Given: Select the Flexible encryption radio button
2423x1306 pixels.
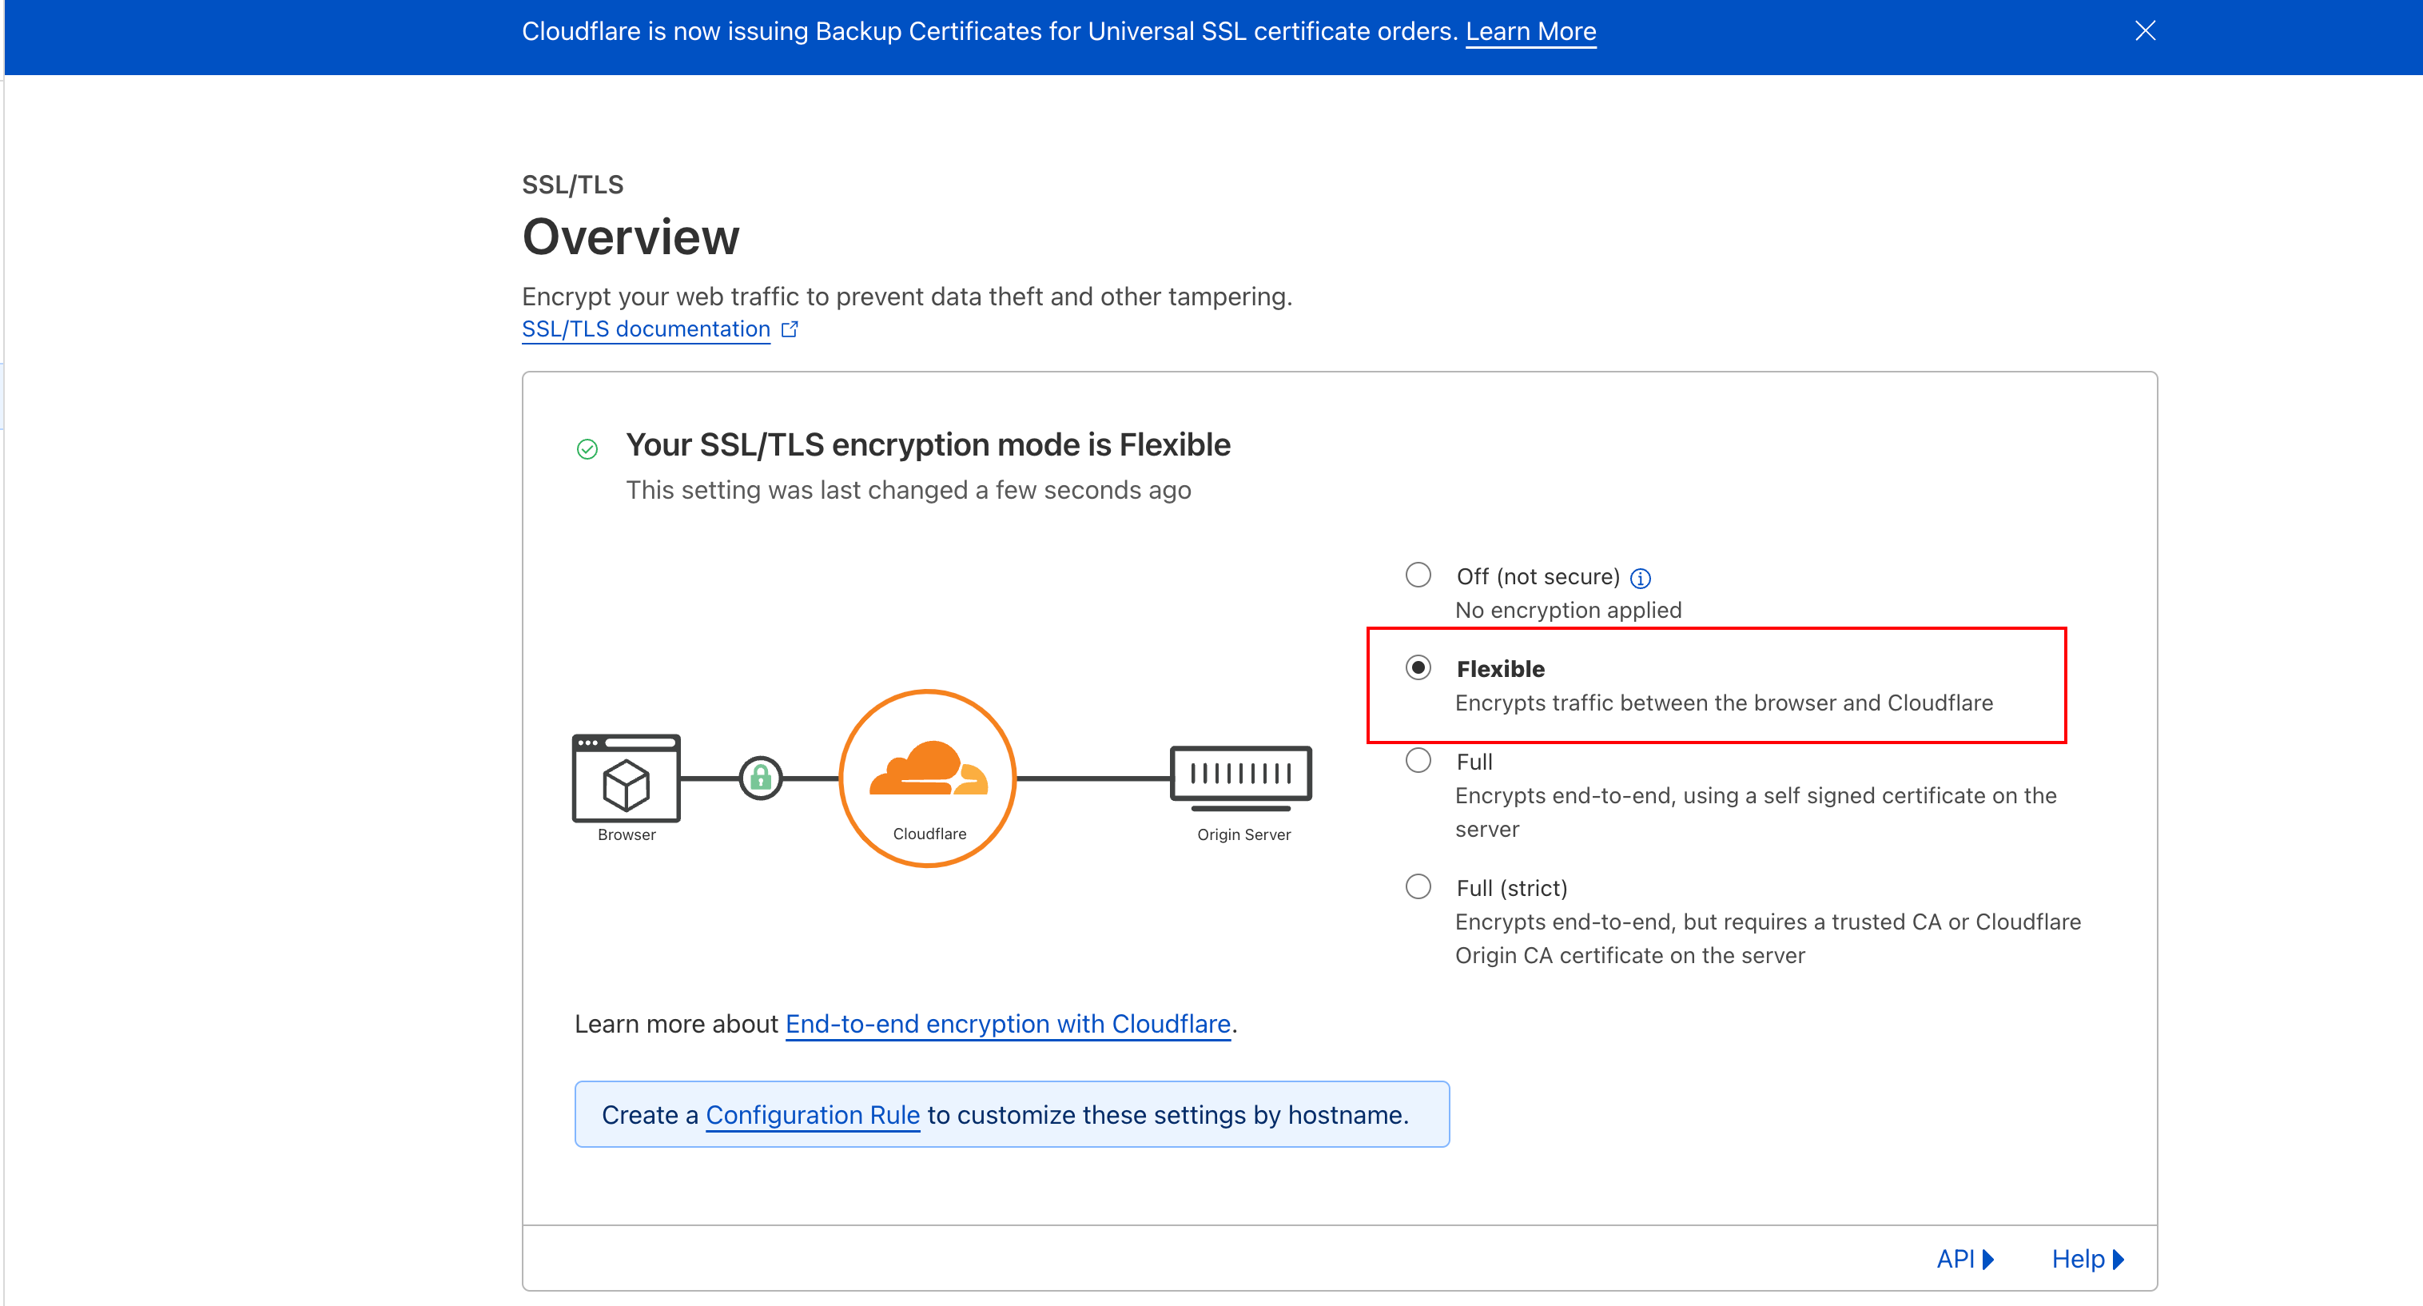Looking at the screenshot, I should click(1418, 667).
